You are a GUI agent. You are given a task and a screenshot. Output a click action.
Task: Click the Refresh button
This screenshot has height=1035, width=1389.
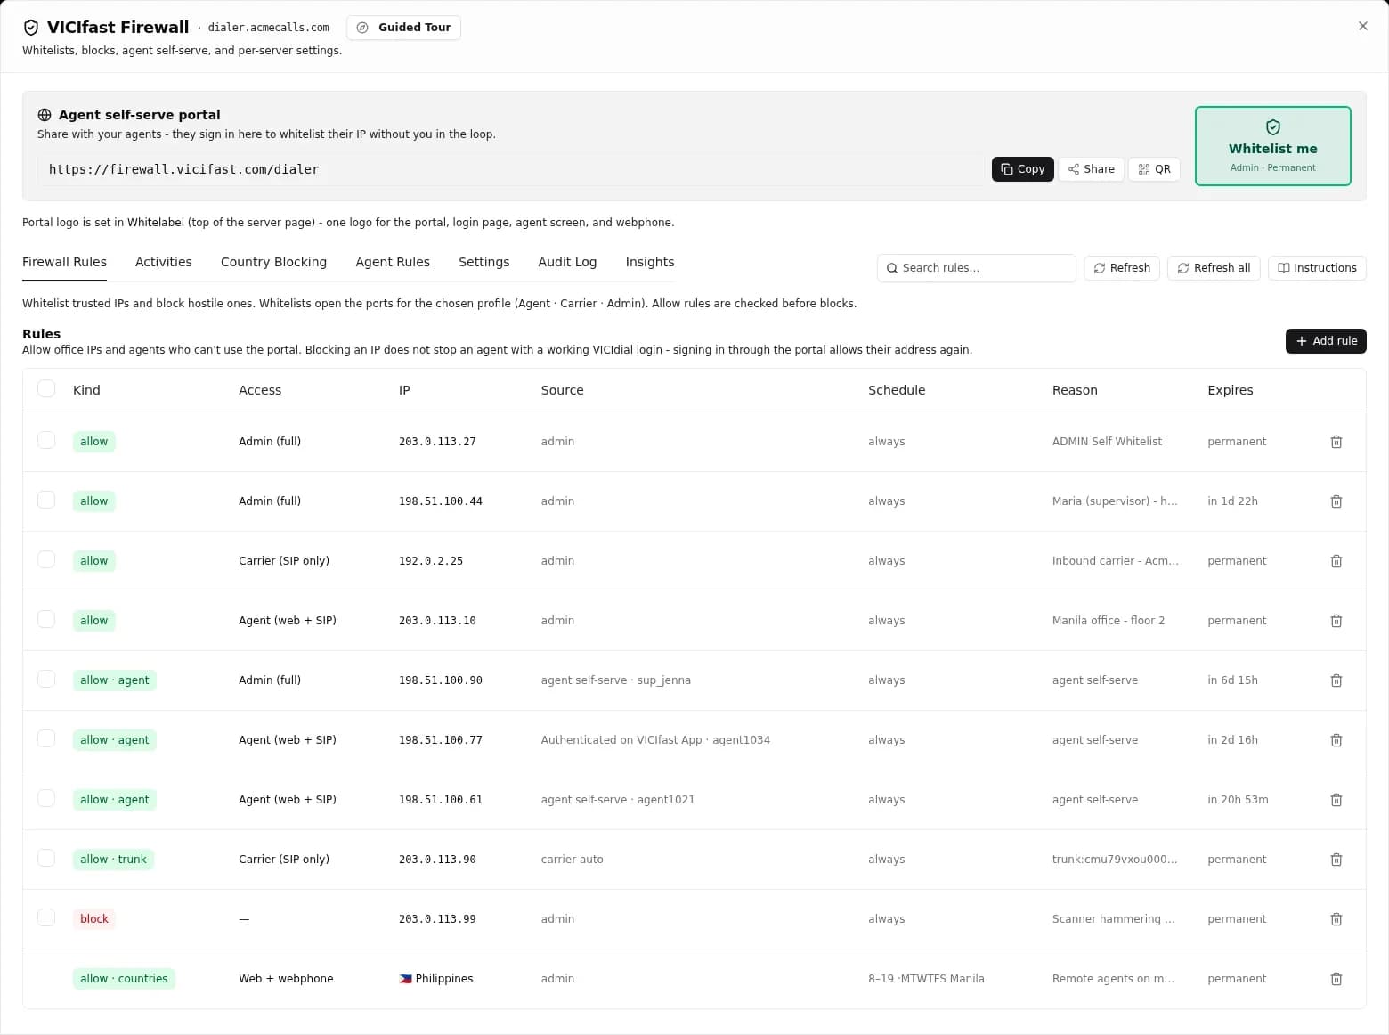pyautogui.click(x=1122, y=268)
